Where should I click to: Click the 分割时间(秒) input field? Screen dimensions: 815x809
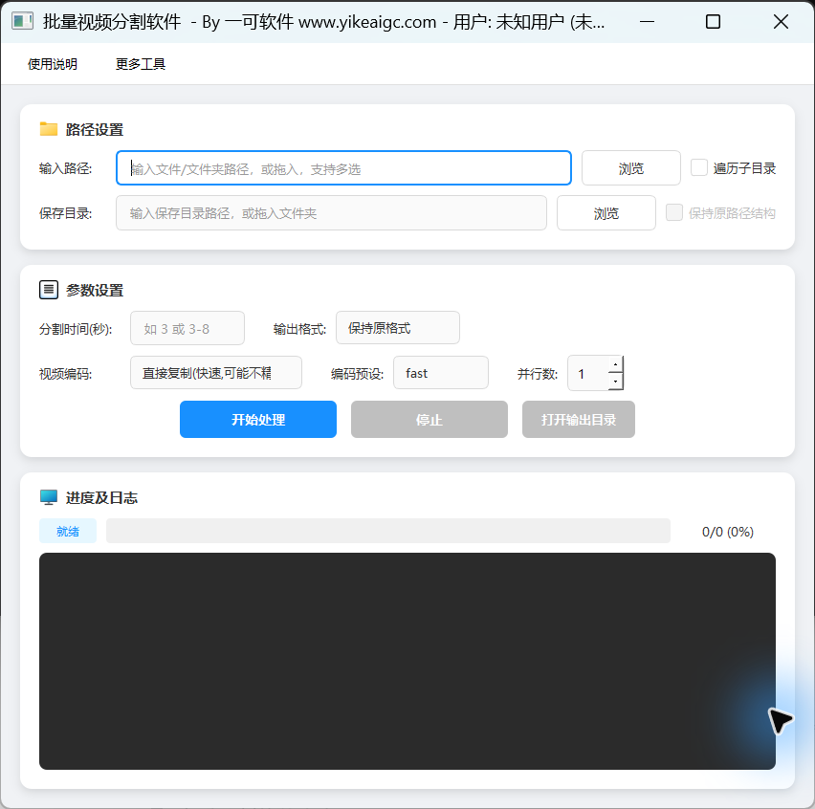187,328
